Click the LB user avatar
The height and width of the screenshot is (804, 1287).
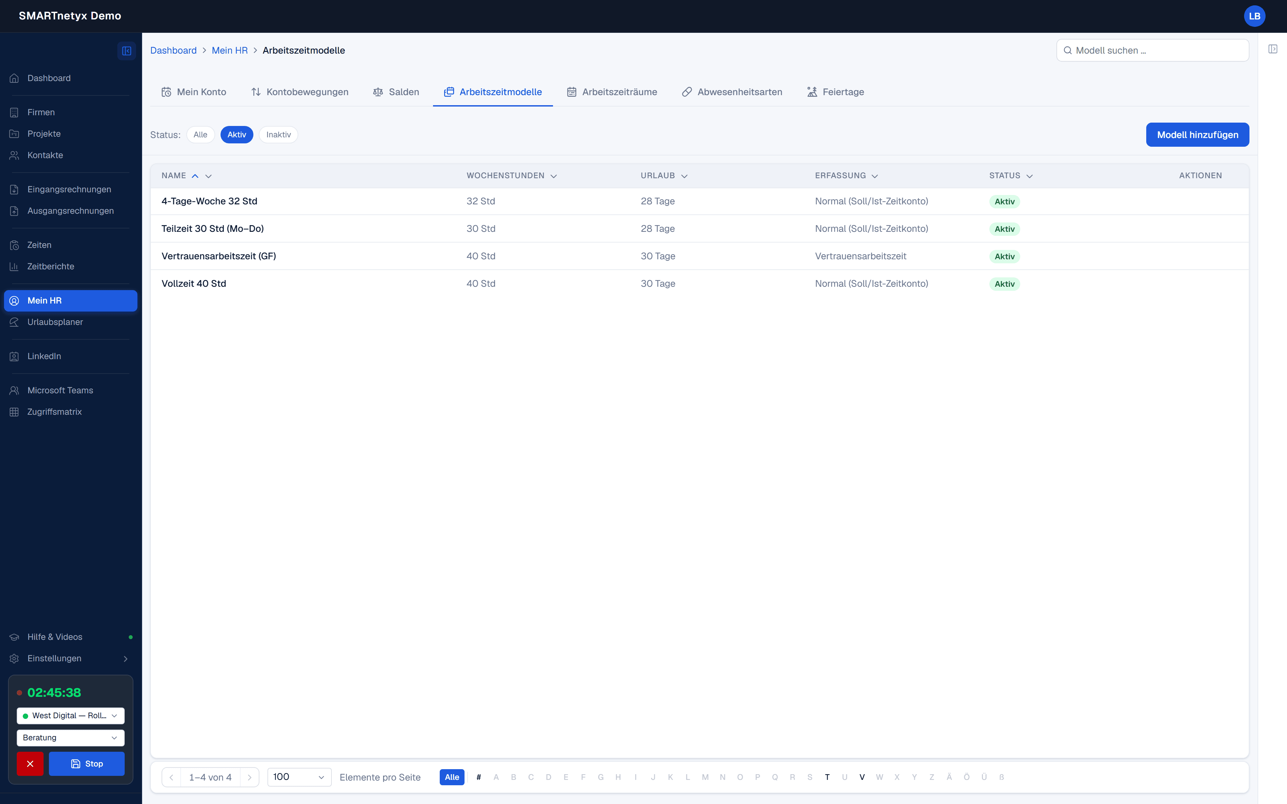[x=1254, y=16]
